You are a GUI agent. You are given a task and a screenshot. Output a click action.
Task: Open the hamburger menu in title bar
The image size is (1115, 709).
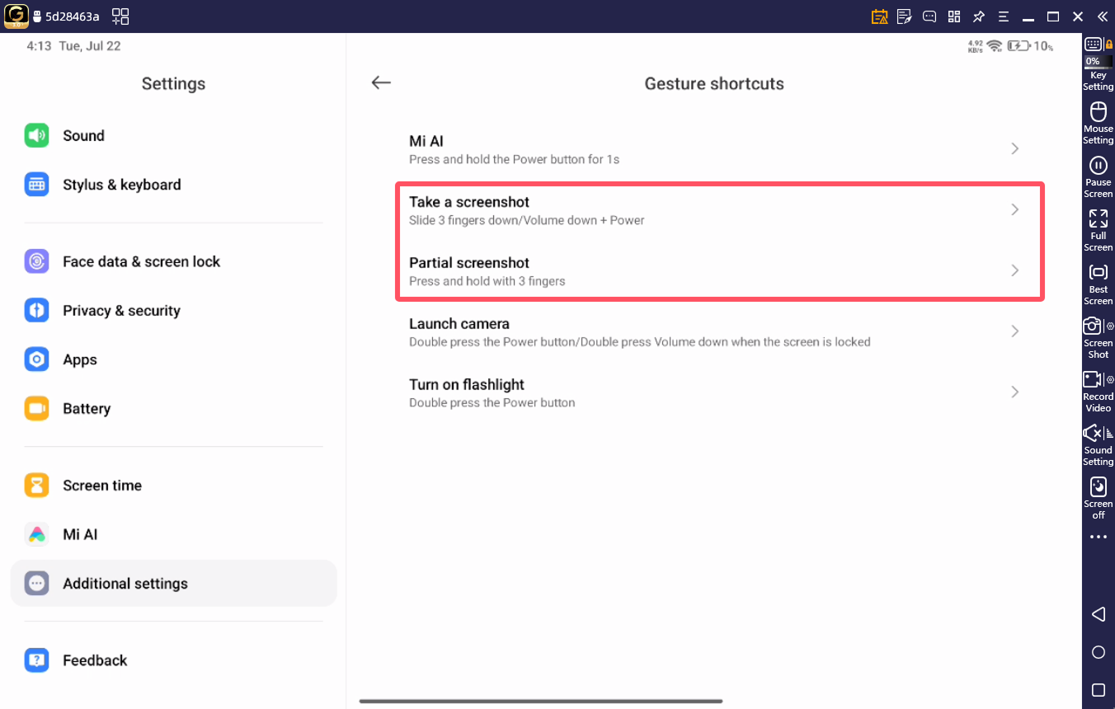point(1004,16)
